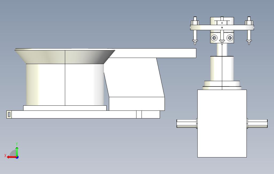This screenshot has width=274, height=174.
Task: Select the round index plate disc
Action: [x=222, y=27]
